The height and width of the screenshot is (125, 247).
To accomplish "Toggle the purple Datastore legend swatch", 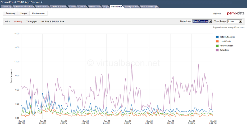I will (x=217, y=50).
